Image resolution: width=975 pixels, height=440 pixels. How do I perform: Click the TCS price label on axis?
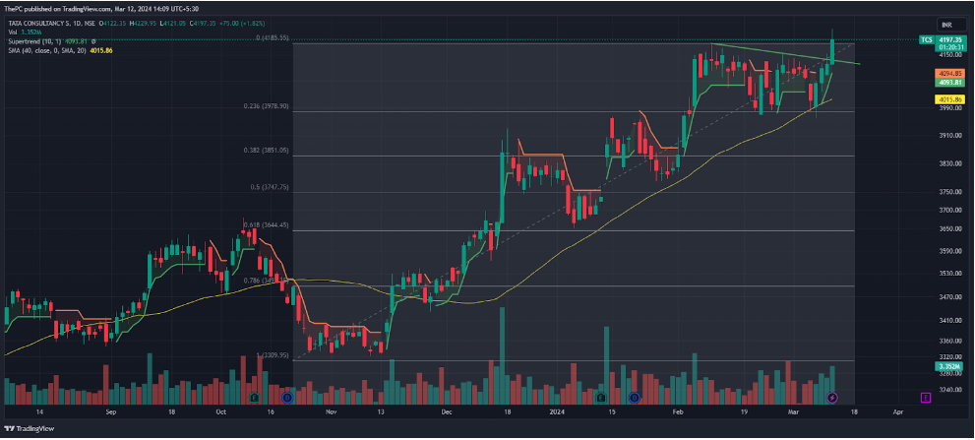pos(926,39)
